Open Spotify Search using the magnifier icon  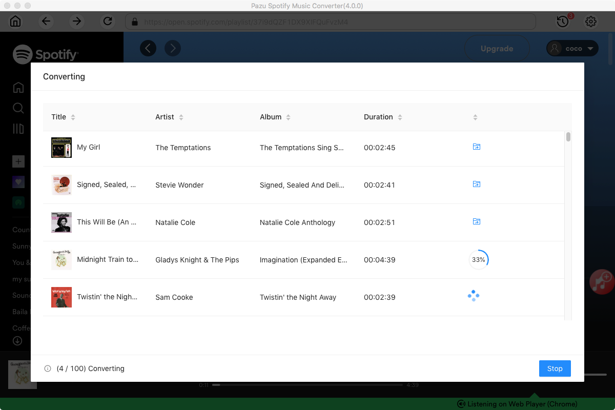pyautogui.click(x=18, y=108)
